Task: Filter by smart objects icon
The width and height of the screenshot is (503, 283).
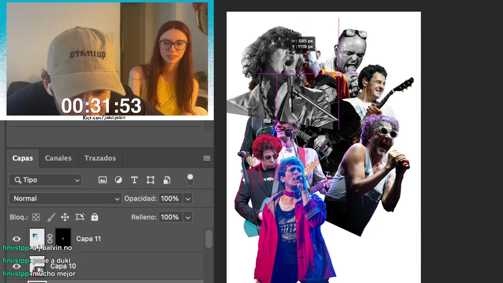Action: coord(167,180)
